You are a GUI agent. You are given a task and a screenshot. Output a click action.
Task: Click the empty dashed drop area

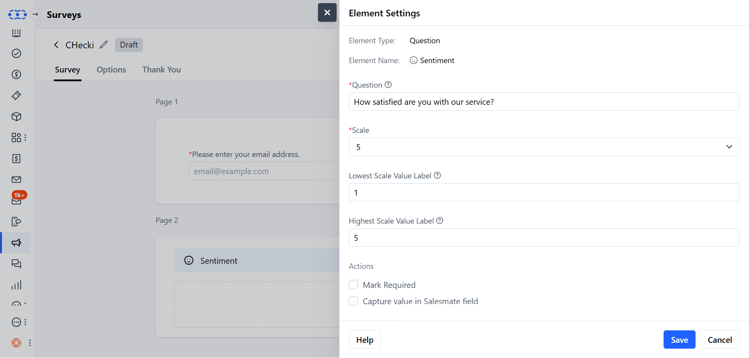click(257, 305)
